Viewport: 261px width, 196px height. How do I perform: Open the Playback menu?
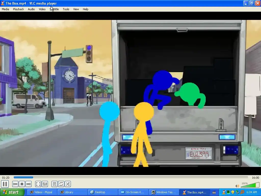pos(18,9)
